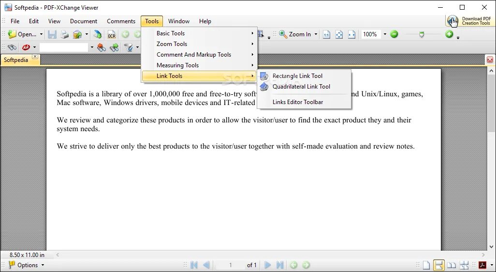Viewport: 496px width, 272px height.
Task: Go to last page using navigation icon
Action: pyautogui.click(x=280, y=265)
